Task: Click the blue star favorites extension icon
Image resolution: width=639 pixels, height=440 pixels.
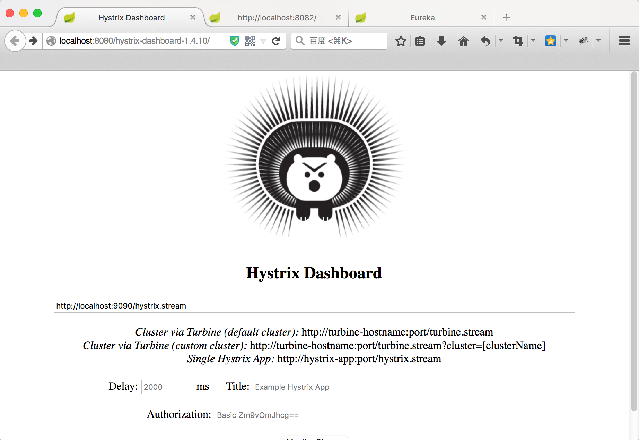Action: [x=551, y=41]
